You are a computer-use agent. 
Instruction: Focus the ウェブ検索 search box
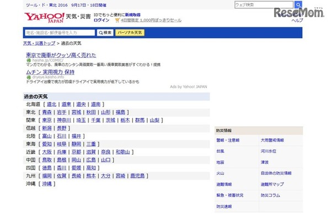[x=264, y=4]
